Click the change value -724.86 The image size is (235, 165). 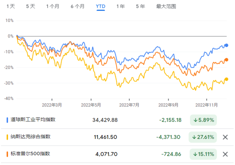(171, 154)
